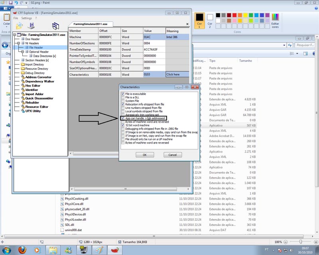
Task: Open the Hex Editor tool in tree
Action: pos(33,86)
